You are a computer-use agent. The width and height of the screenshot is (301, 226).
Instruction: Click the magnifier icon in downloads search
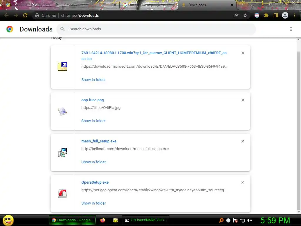62,29
